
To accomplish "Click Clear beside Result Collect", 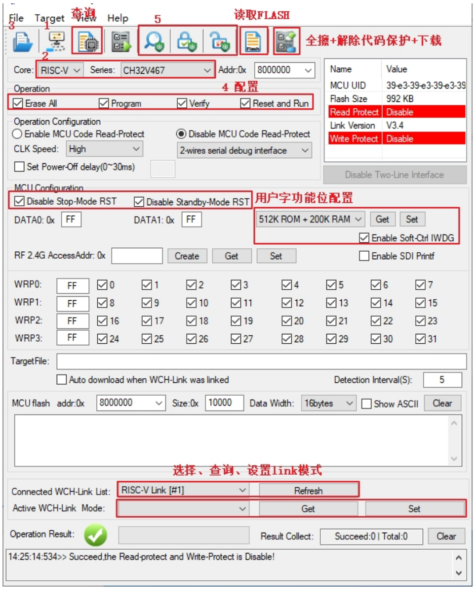I will tap(446, 536).
